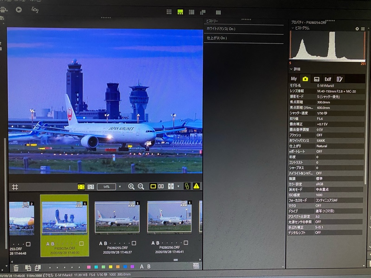Apply cyan color label swatch
Viewport: 371px width, 278px height.
96,267
